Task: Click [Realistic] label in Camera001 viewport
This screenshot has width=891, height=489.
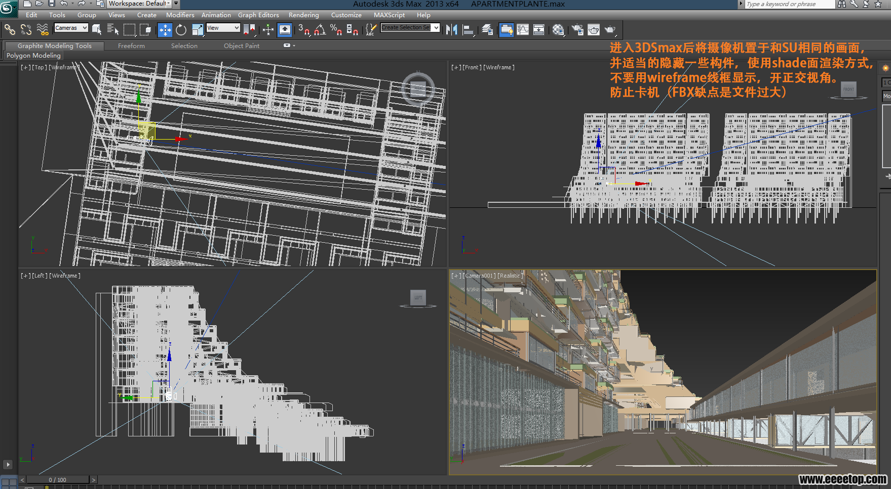Action: (x=510, y=276)
